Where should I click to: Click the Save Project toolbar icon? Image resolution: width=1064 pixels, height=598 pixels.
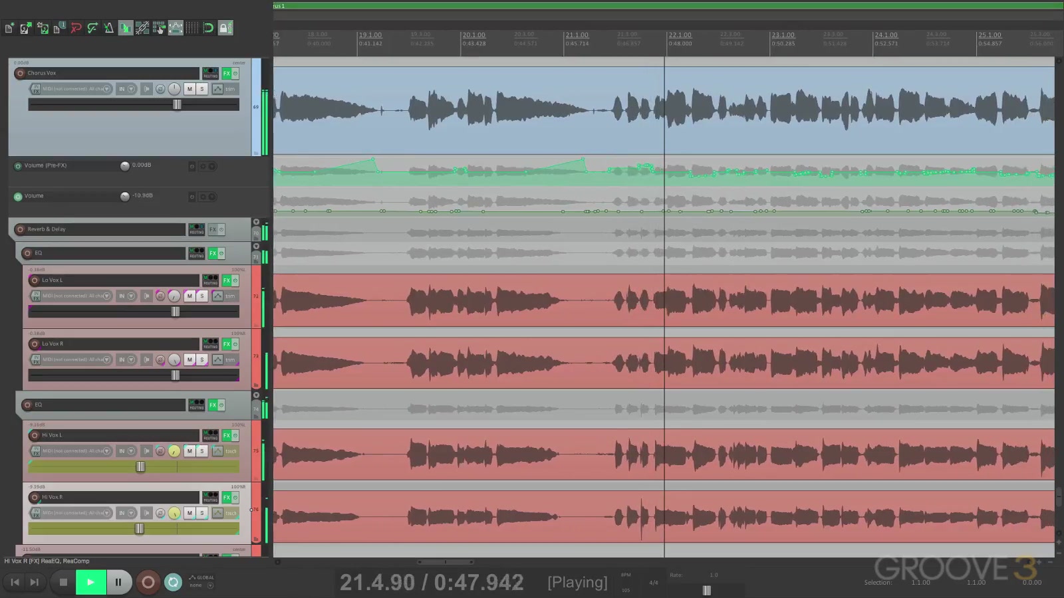tap(43, 28)
